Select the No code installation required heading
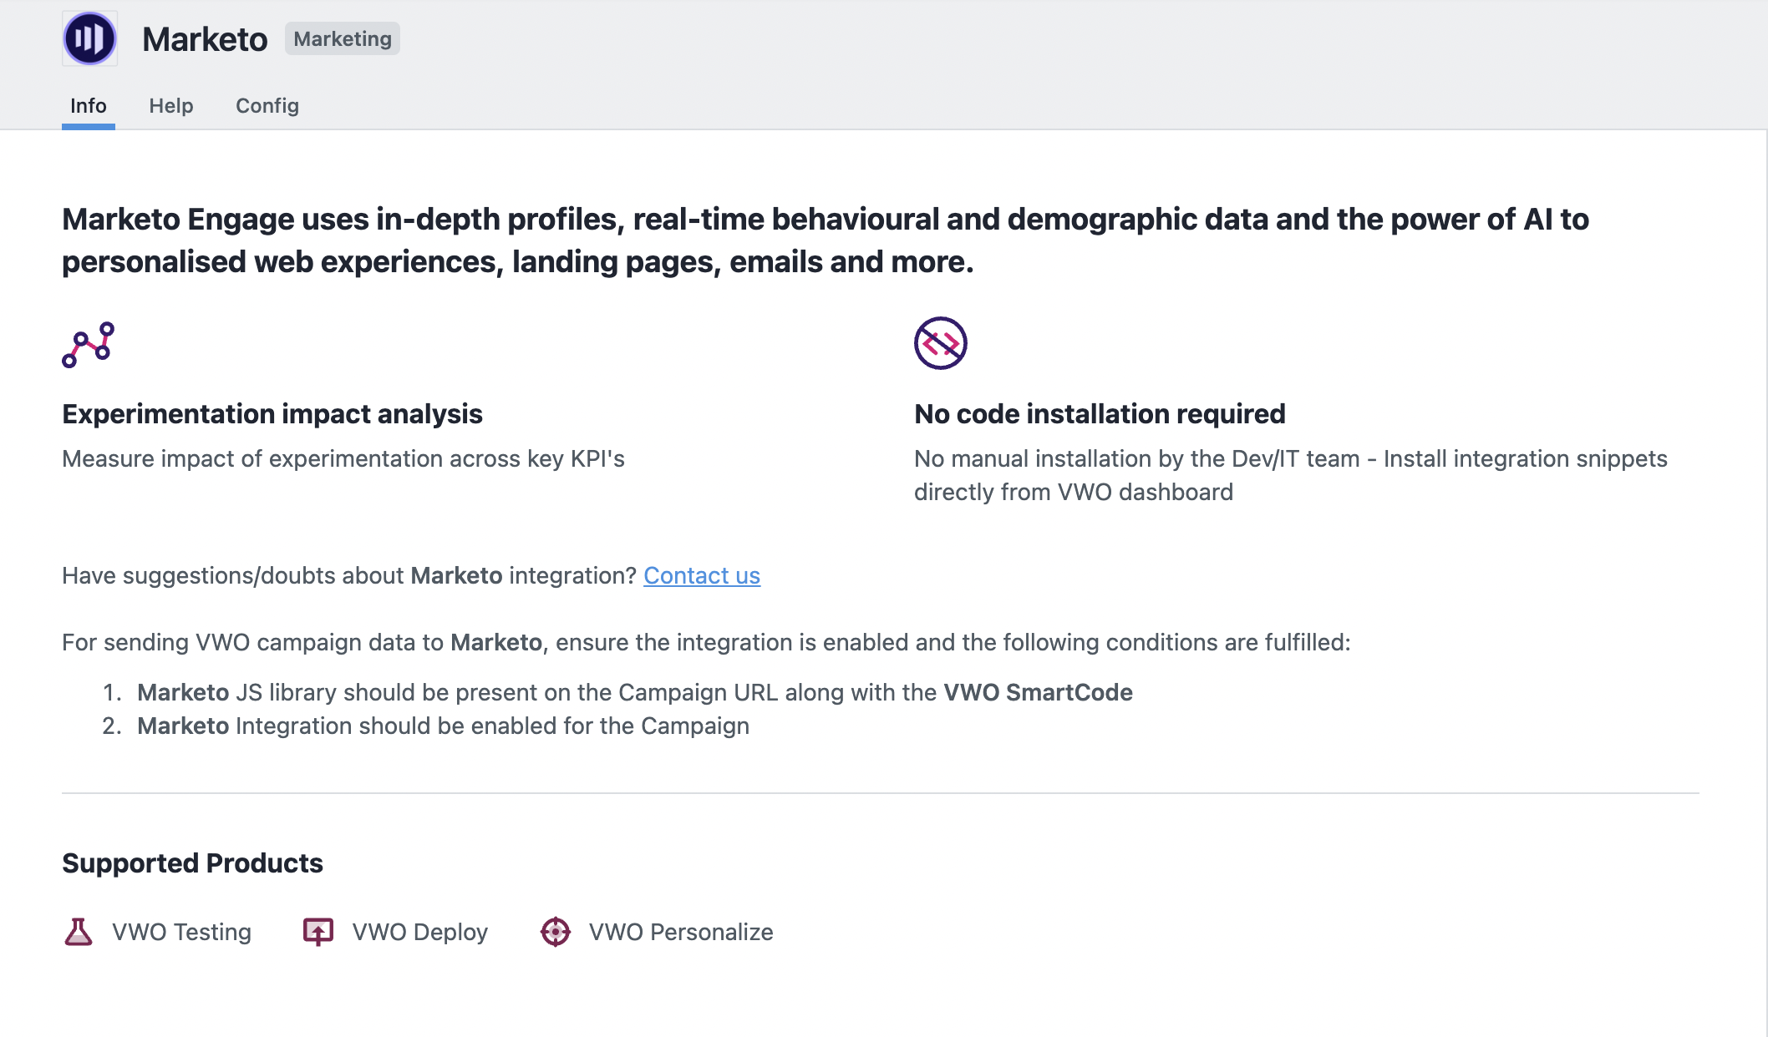This screenshot has width=1768, height=1037. click(1100, 414)
